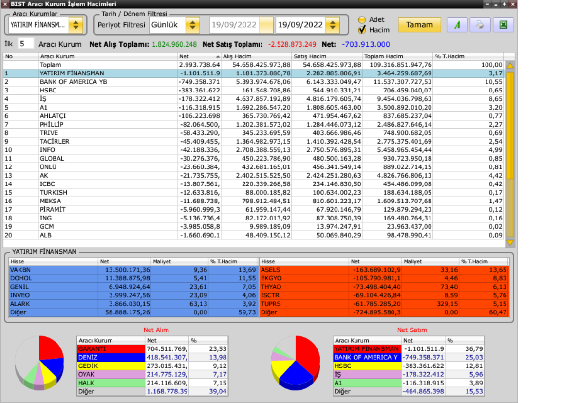Screen dimensions: 561x403
Task: Click the Net Alım pie chart
Action: tap(39, 363)
